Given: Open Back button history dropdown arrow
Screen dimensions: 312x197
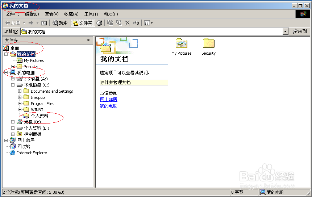Looking at the screenshot, I should [x=24, y=23].
